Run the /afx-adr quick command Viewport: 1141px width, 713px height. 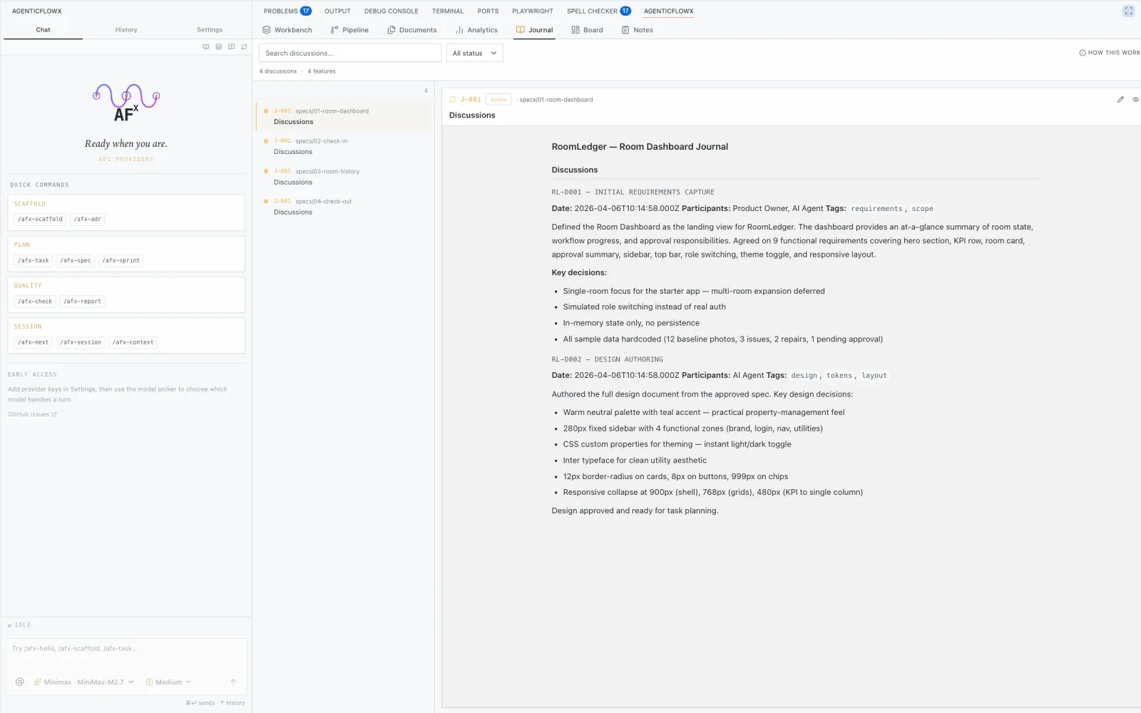[x=88, y=219]
